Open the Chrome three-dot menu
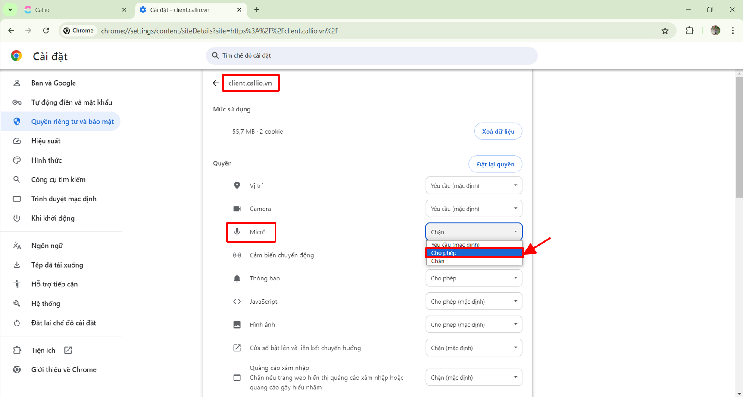Image resolution: width=743 pixels, height=397 pixels. 733,31
